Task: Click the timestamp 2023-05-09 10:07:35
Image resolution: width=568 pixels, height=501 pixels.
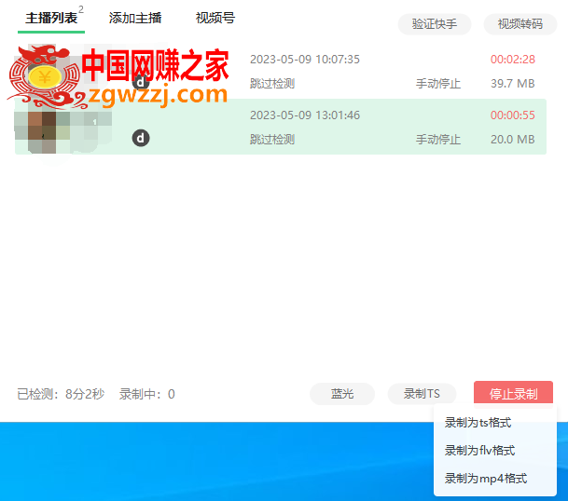Action: tap(305, 60)
